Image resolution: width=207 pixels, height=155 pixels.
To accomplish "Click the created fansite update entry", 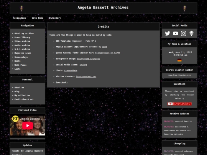I will [x=178, y=121].
